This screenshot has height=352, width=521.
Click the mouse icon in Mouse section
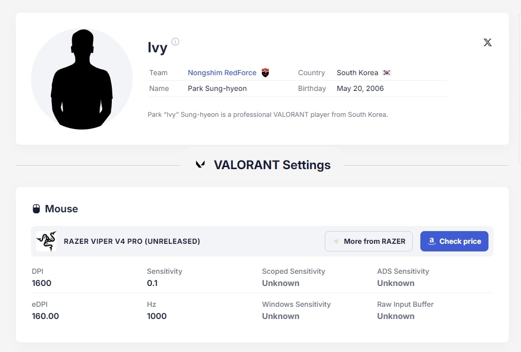coord(36,209)
